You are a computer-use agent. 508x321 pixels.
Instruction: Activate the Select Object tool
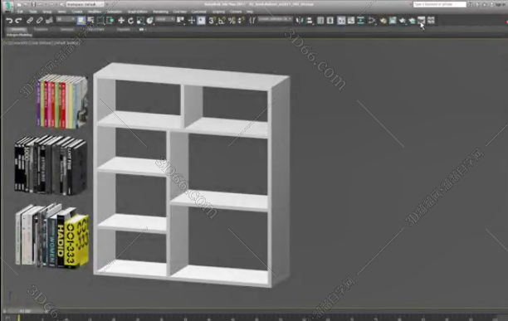(81, 21)
